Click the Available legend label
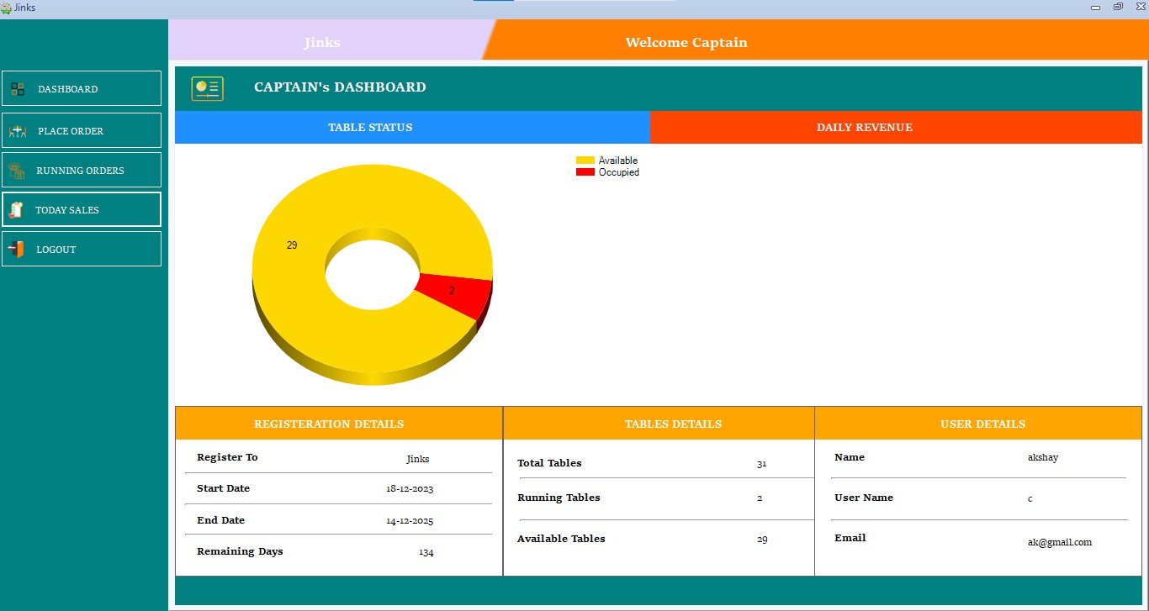 pyautogui.click(x=618, y=161)
